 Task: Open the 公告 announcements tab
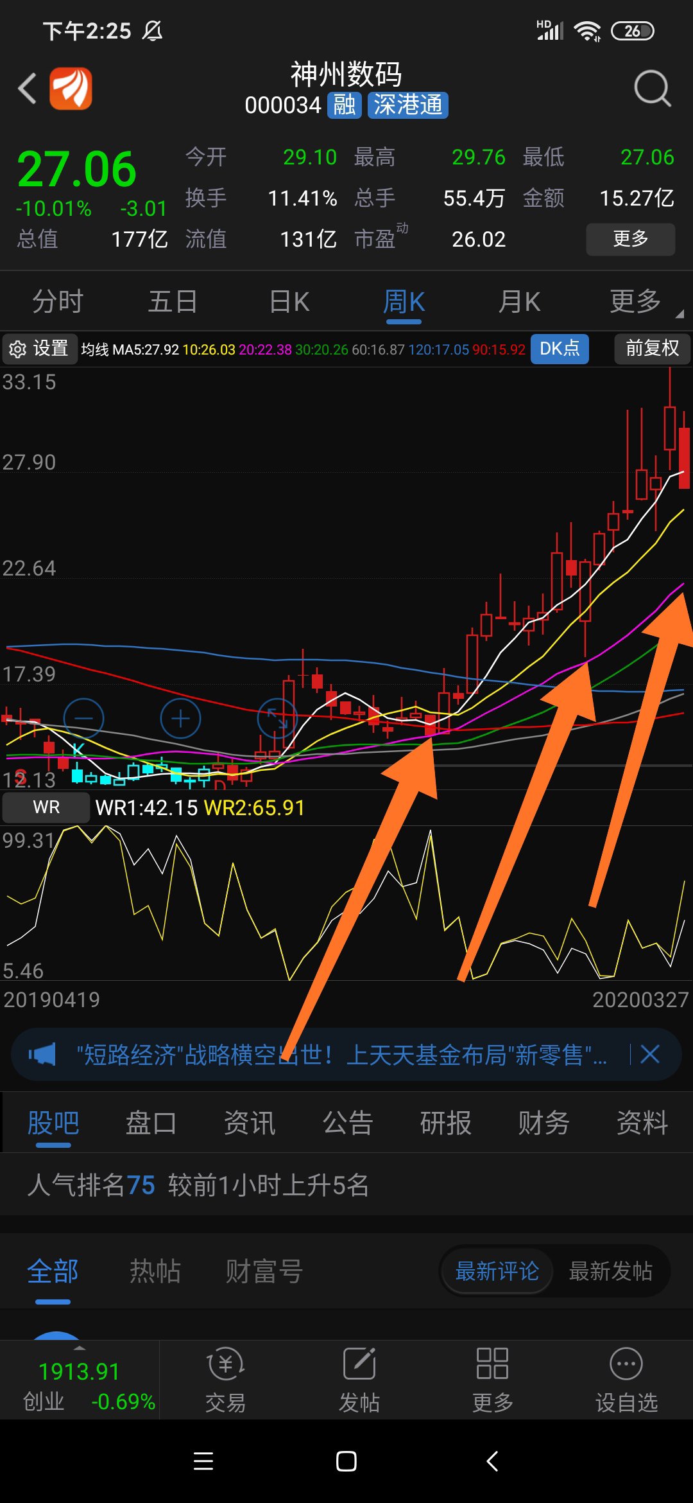pyautogui.click(x=347, y=1123)
